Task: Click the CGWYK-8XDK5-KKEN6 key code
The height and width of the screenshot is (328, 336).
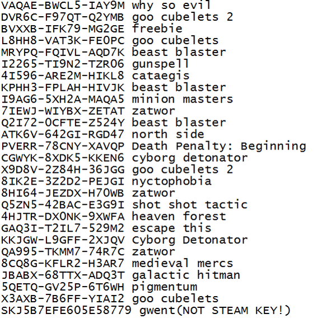Action: [x=63, y=158]
